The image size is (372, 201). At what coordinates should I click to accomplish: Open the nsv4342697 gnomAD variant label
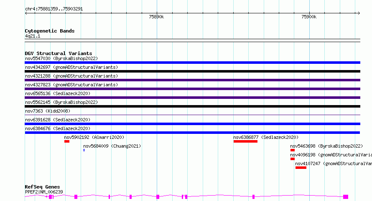click(x=71, y=67)
